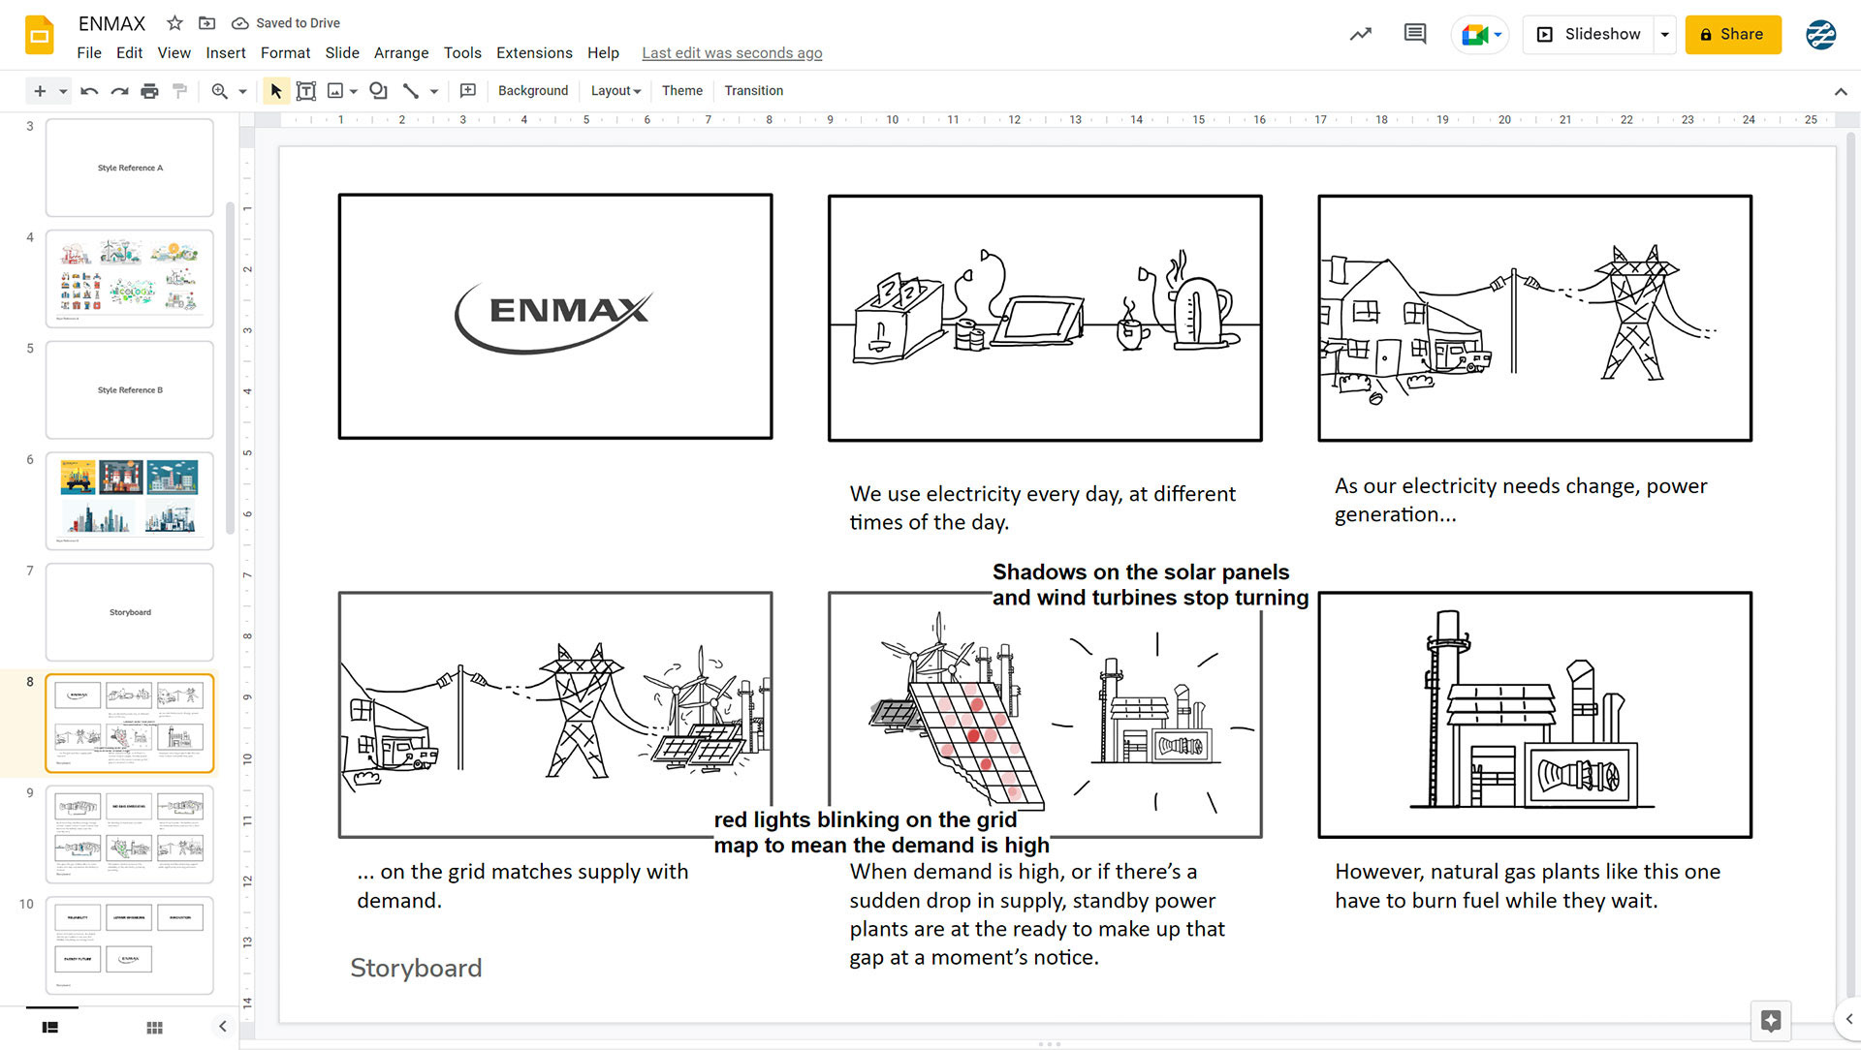Select the Shape tool
Screen dimensions: 1861x1050
pos(378,91)
